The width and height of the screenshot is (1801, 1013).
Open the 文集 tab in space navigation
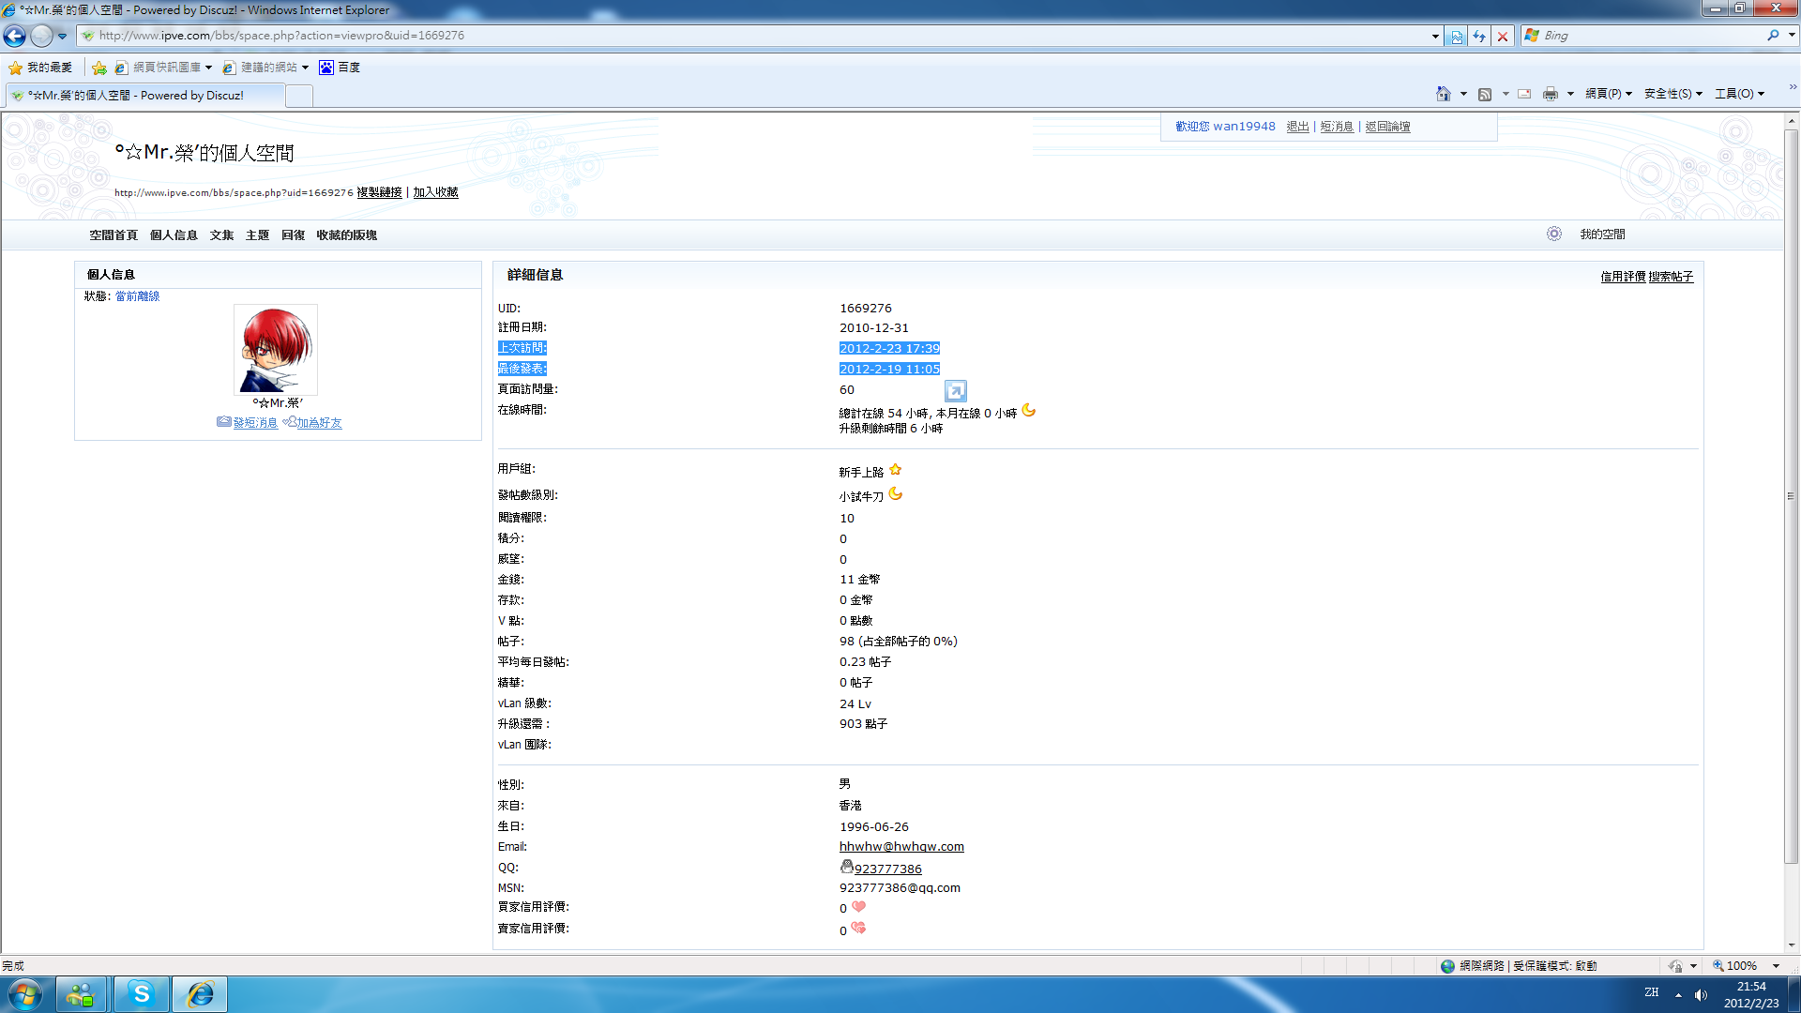221,235
